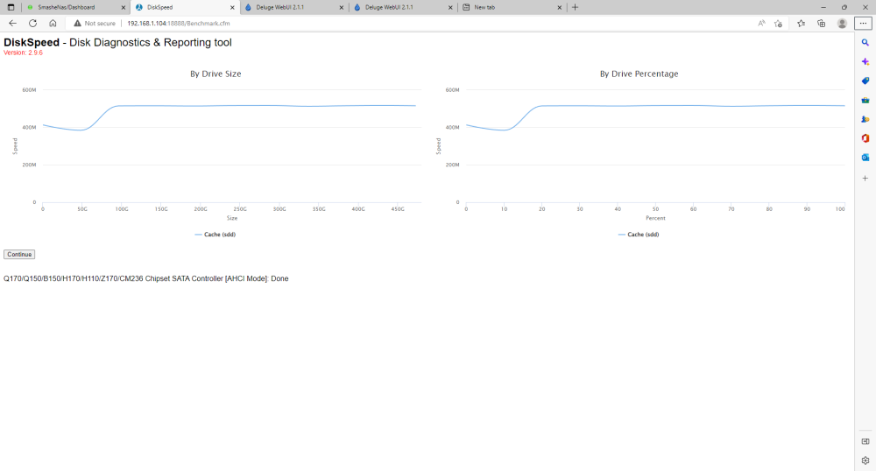The width and height of the screenshot is (876, 471).
Task: Open the browser home page
Action: pyautogui.click(x=53, y=24)
